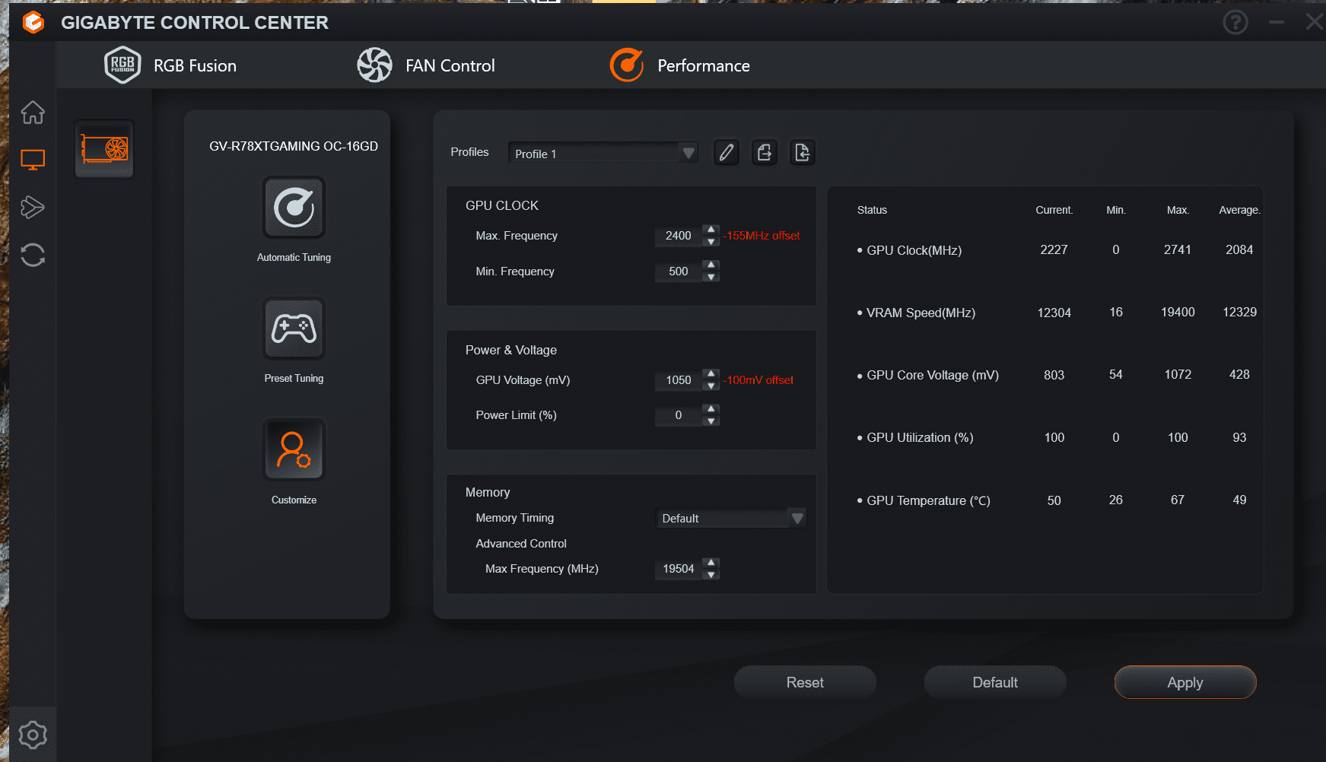Click the GPU Voltage value field 1050
Screen dimensions: 1326x762
coord(678,380)
